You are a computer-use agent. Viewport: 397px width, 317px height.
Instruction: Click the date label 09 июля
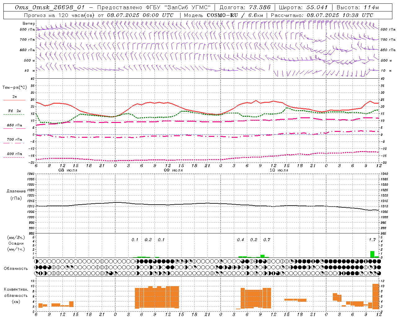click(173, 170)
